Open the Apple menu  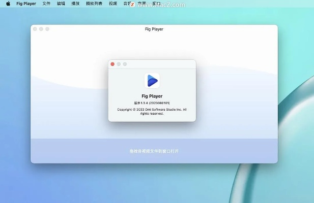point(8,4)
